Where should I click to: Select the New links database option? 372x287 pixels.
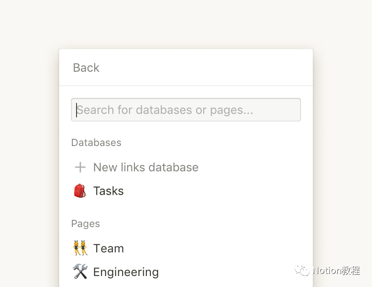tap(146, 167)
